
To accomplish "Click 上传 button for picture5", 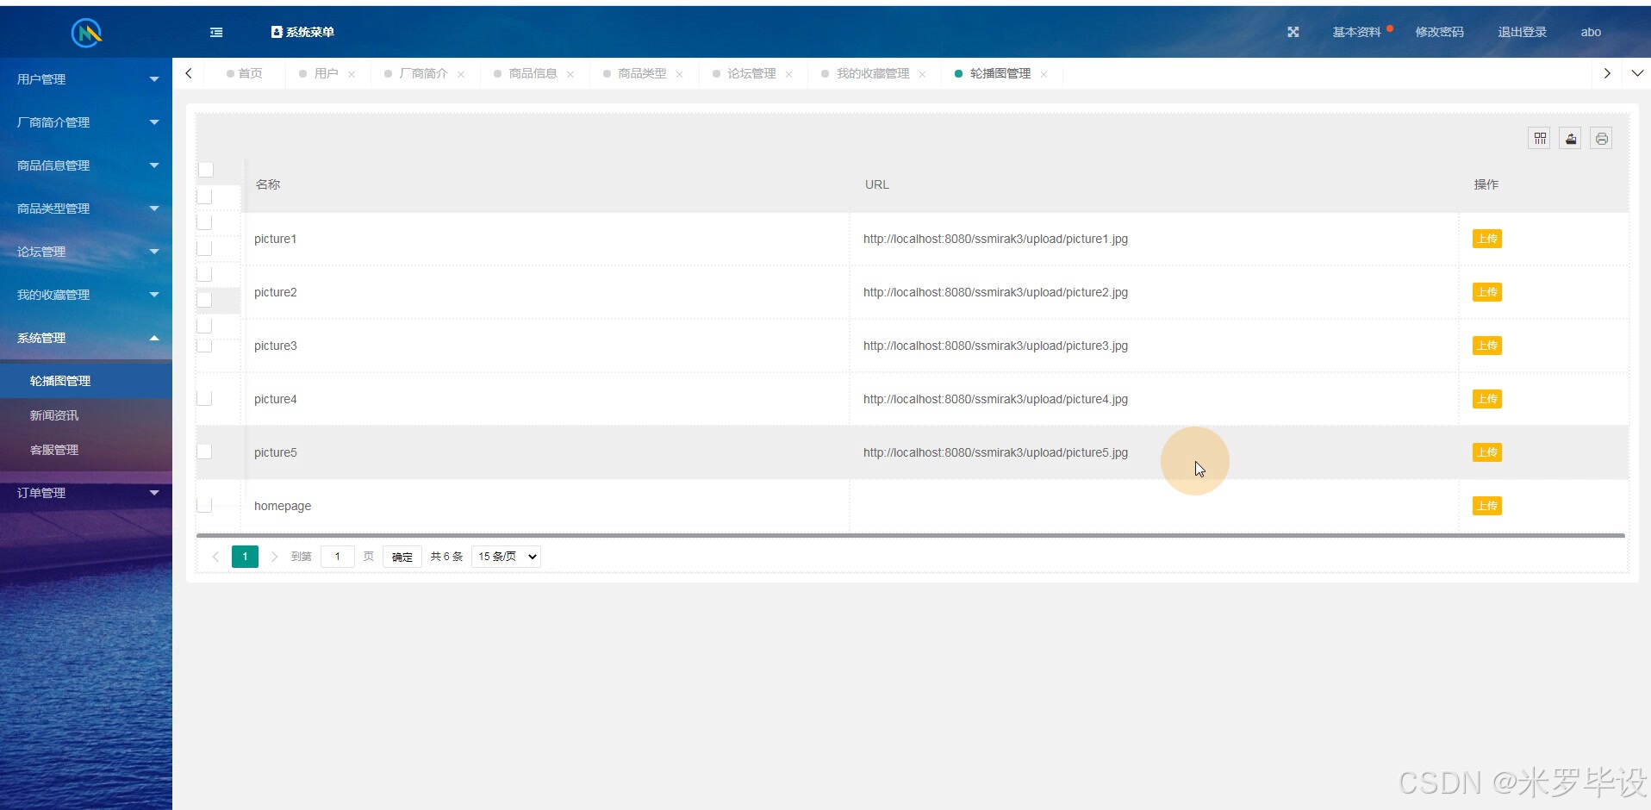I will (1487, 452).
